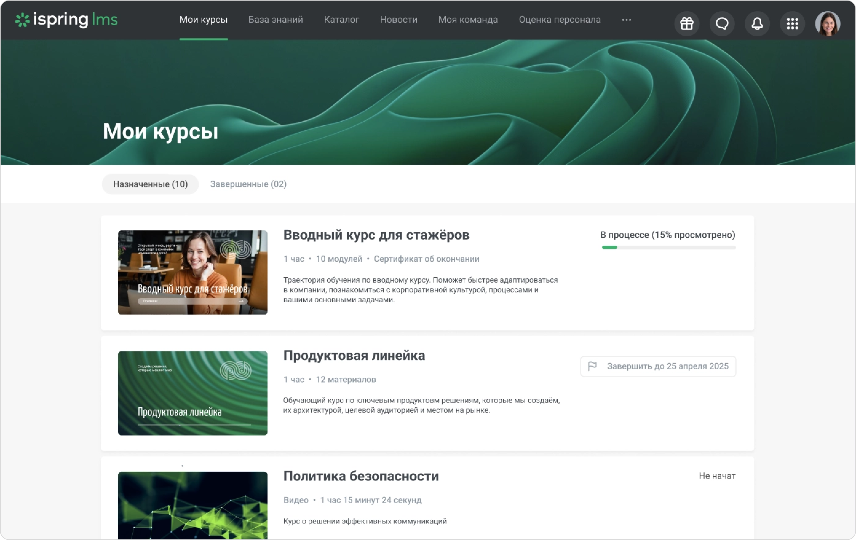Click the iSpring LMS logo

click(x=66, y=20)
